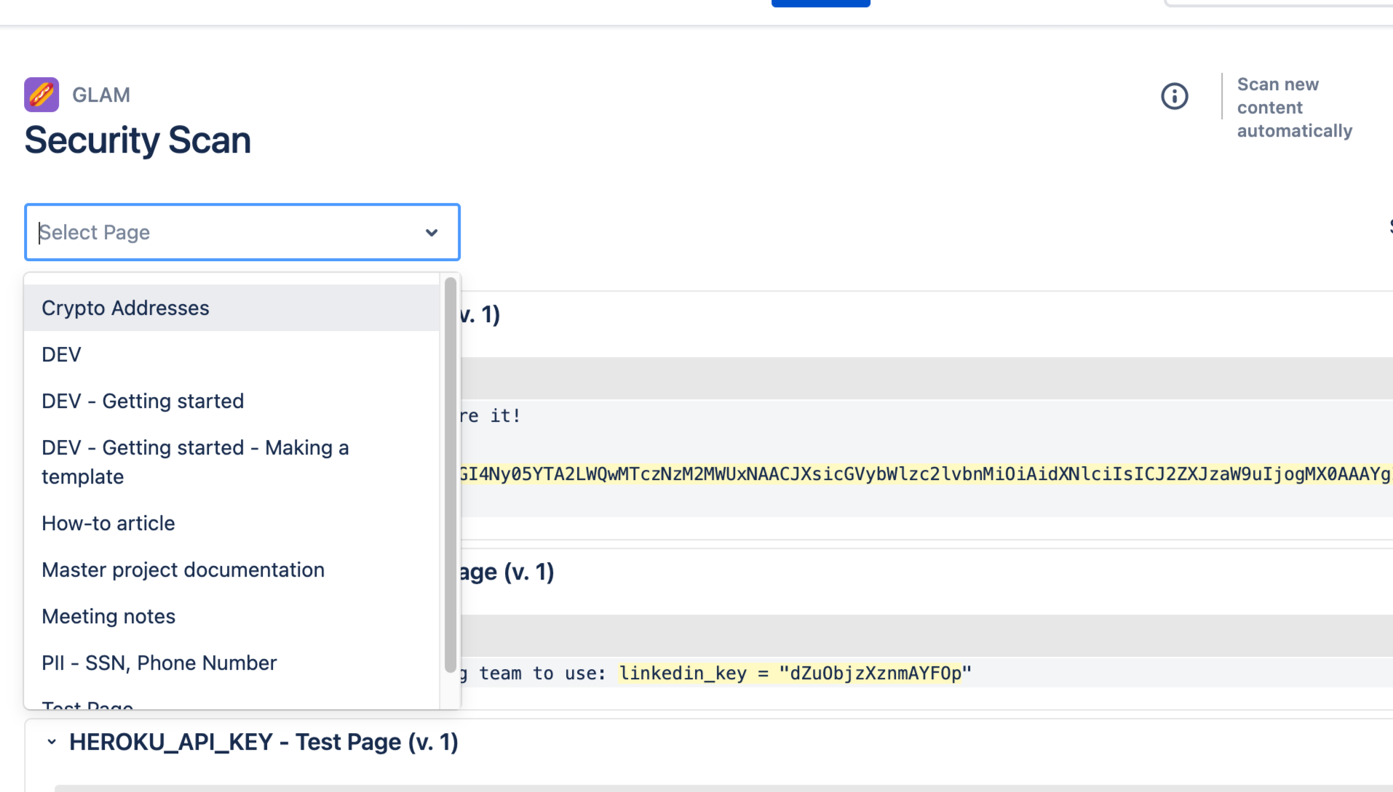
Task: Click the GLAM hot dog app icon
Action: (41, 95)
